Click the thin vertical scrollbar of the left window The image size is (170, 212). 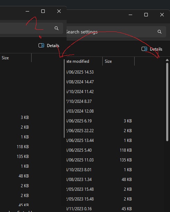point(64,99)
